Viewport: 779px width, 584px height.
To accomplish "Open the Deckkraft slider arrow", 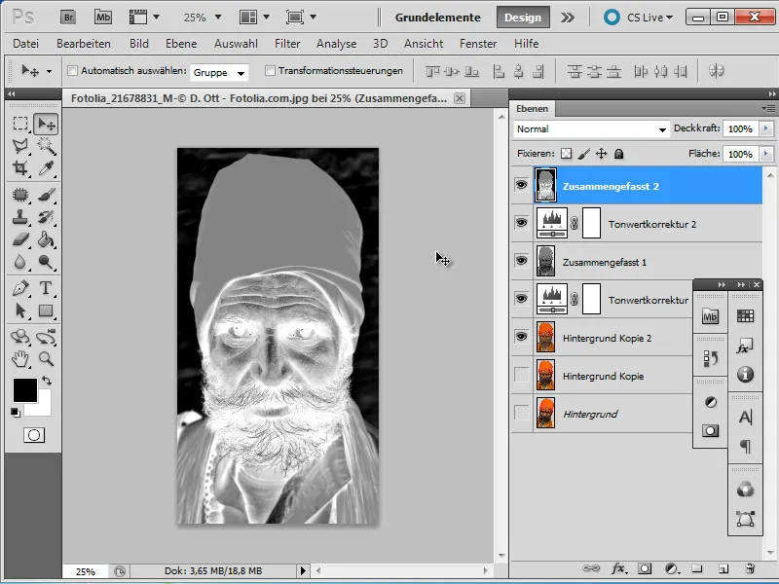I will pos(766,129).
